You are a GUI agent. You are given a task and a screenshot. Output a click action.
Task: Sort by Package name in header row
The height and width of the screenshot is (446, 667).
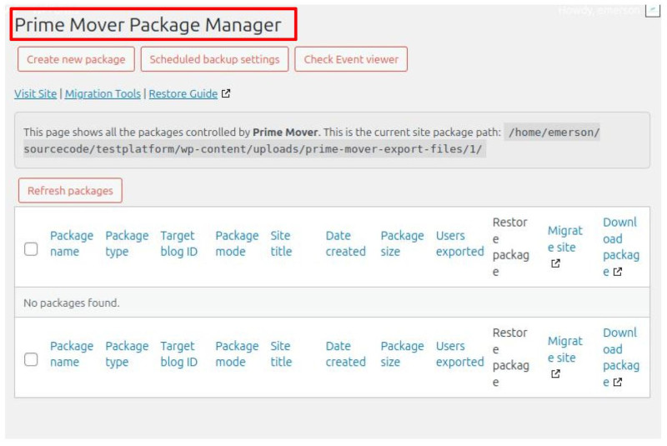pyautogui.click(x=72, y=243)
